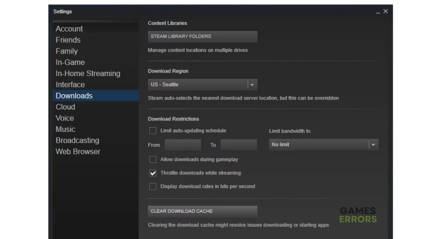The width and height of the screenshot is (431, 239).
Task: Click the download region dropdown arrow
Action: [x=252, y=85]
